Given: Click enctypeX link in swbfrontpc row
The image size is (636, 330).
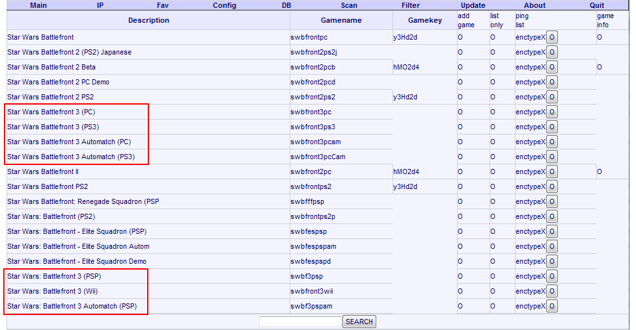Looking at the screenshot, I should (531, 37).
